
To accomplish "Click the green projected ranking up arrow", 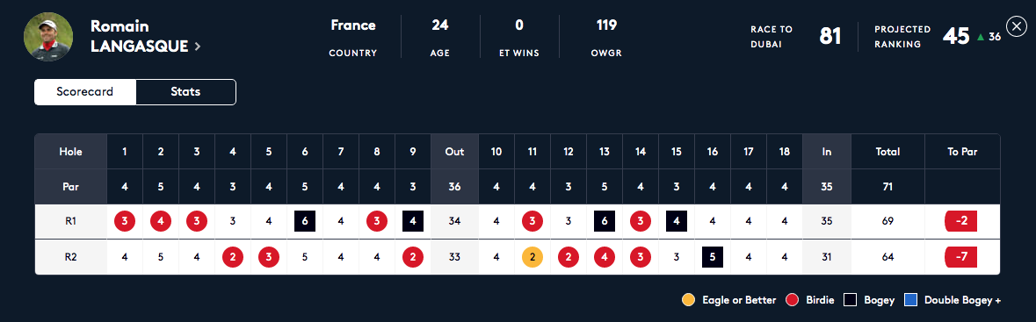I will click(981, 38).
